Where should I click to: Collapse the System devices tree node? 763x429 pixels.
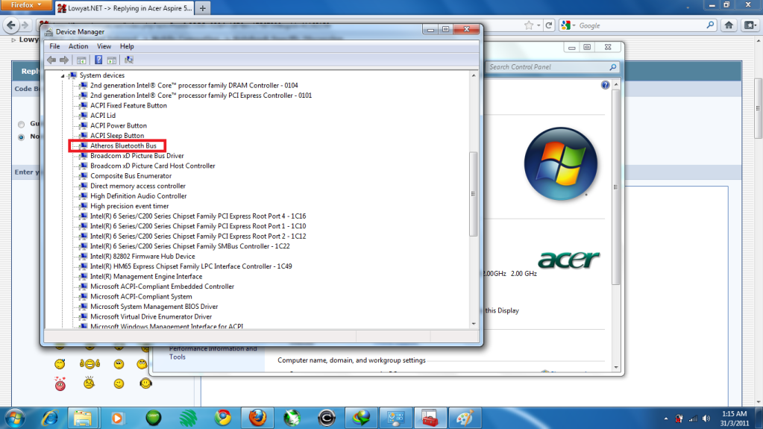coord(63,75)
